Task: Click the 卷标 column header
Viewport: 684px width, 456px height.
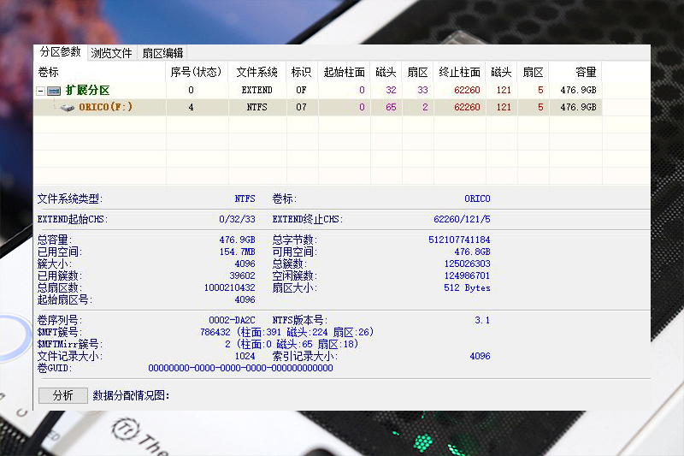Action: [99, 72]
